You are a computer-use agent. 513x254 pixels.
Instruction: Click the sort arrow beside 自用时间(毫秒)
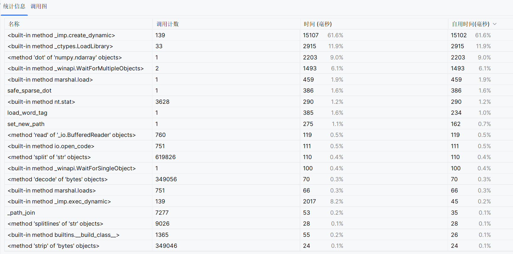pyautogui.click(x=495, y=24)
